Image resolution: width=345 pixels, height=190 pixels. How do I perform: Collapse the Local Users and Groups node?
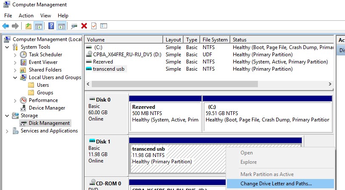15,77
